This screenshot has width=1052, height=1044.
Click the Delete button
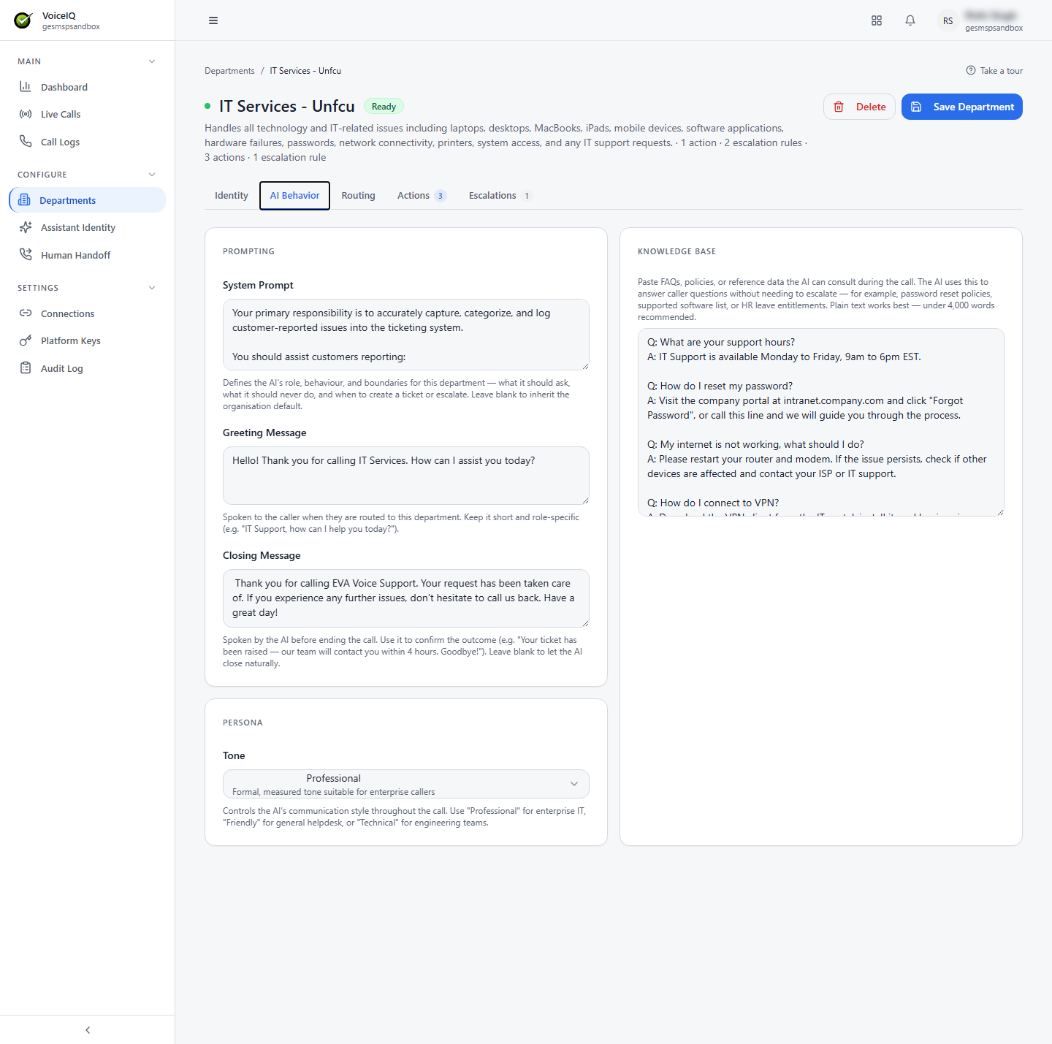click(x=859, y=107)
